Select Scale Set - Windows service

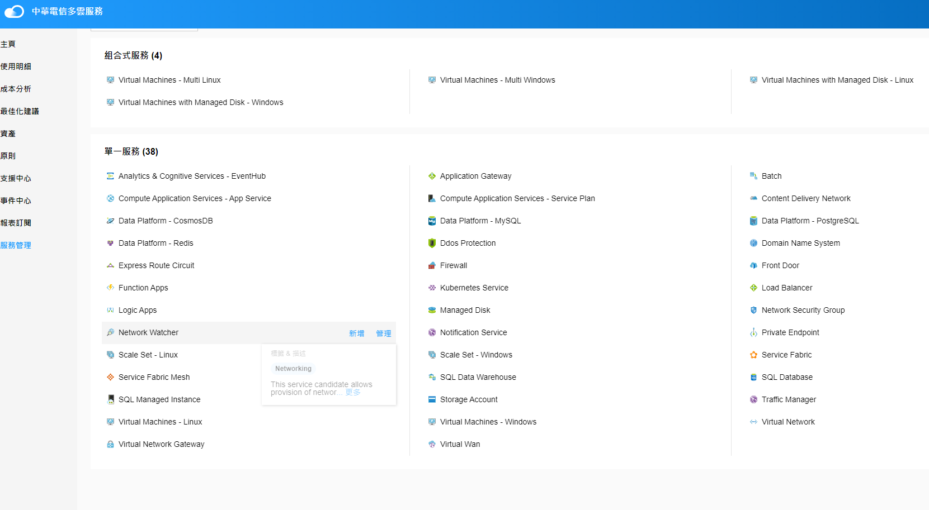476,355
